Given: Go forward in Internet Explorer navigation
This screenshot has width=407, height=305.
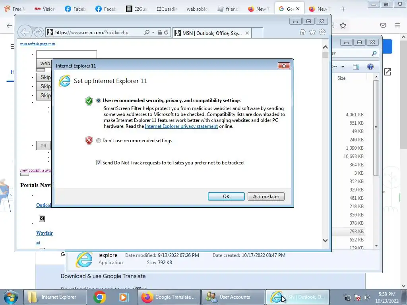Looking at the screenshot, I should (x=39, y=33).
